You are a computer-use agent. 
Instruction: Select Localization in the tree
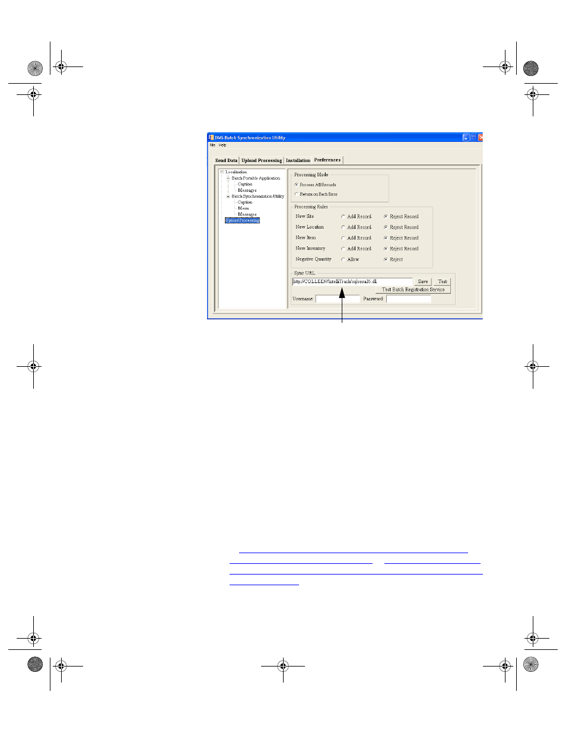pos(236,172)
